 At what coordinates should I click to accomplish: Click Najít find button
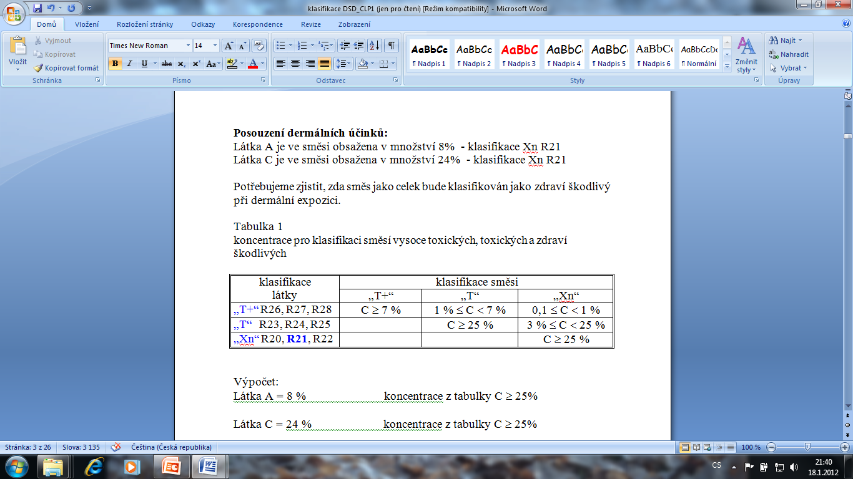[x=786, y=41]
